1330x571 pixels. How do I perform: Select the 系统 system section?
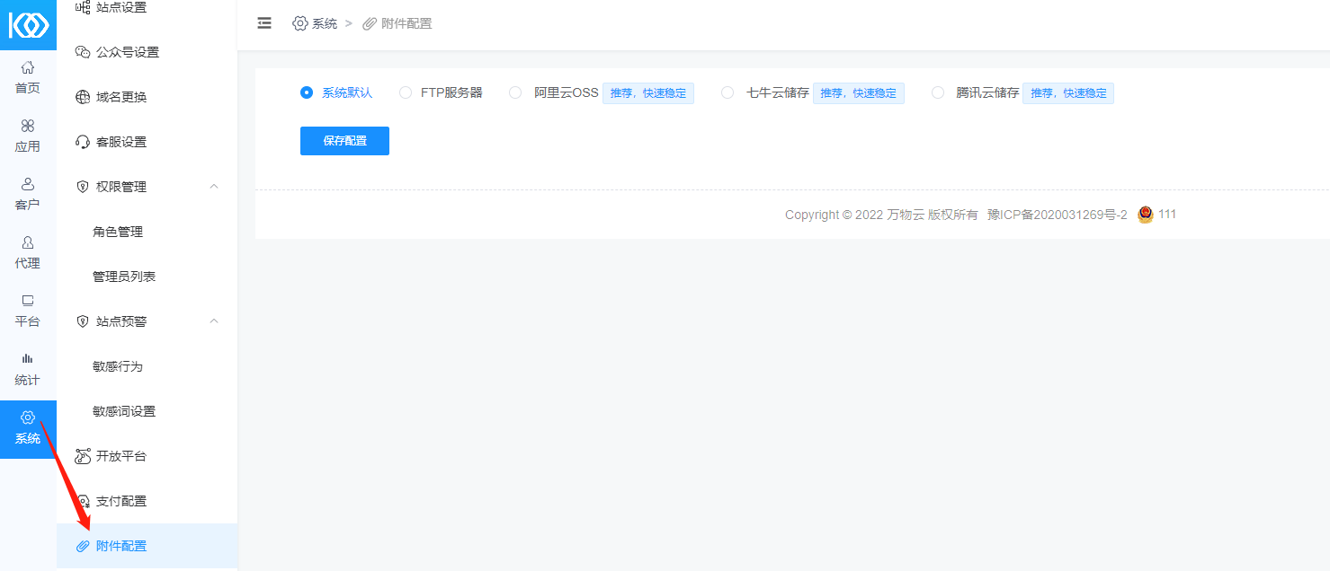[x=28, y=429]
